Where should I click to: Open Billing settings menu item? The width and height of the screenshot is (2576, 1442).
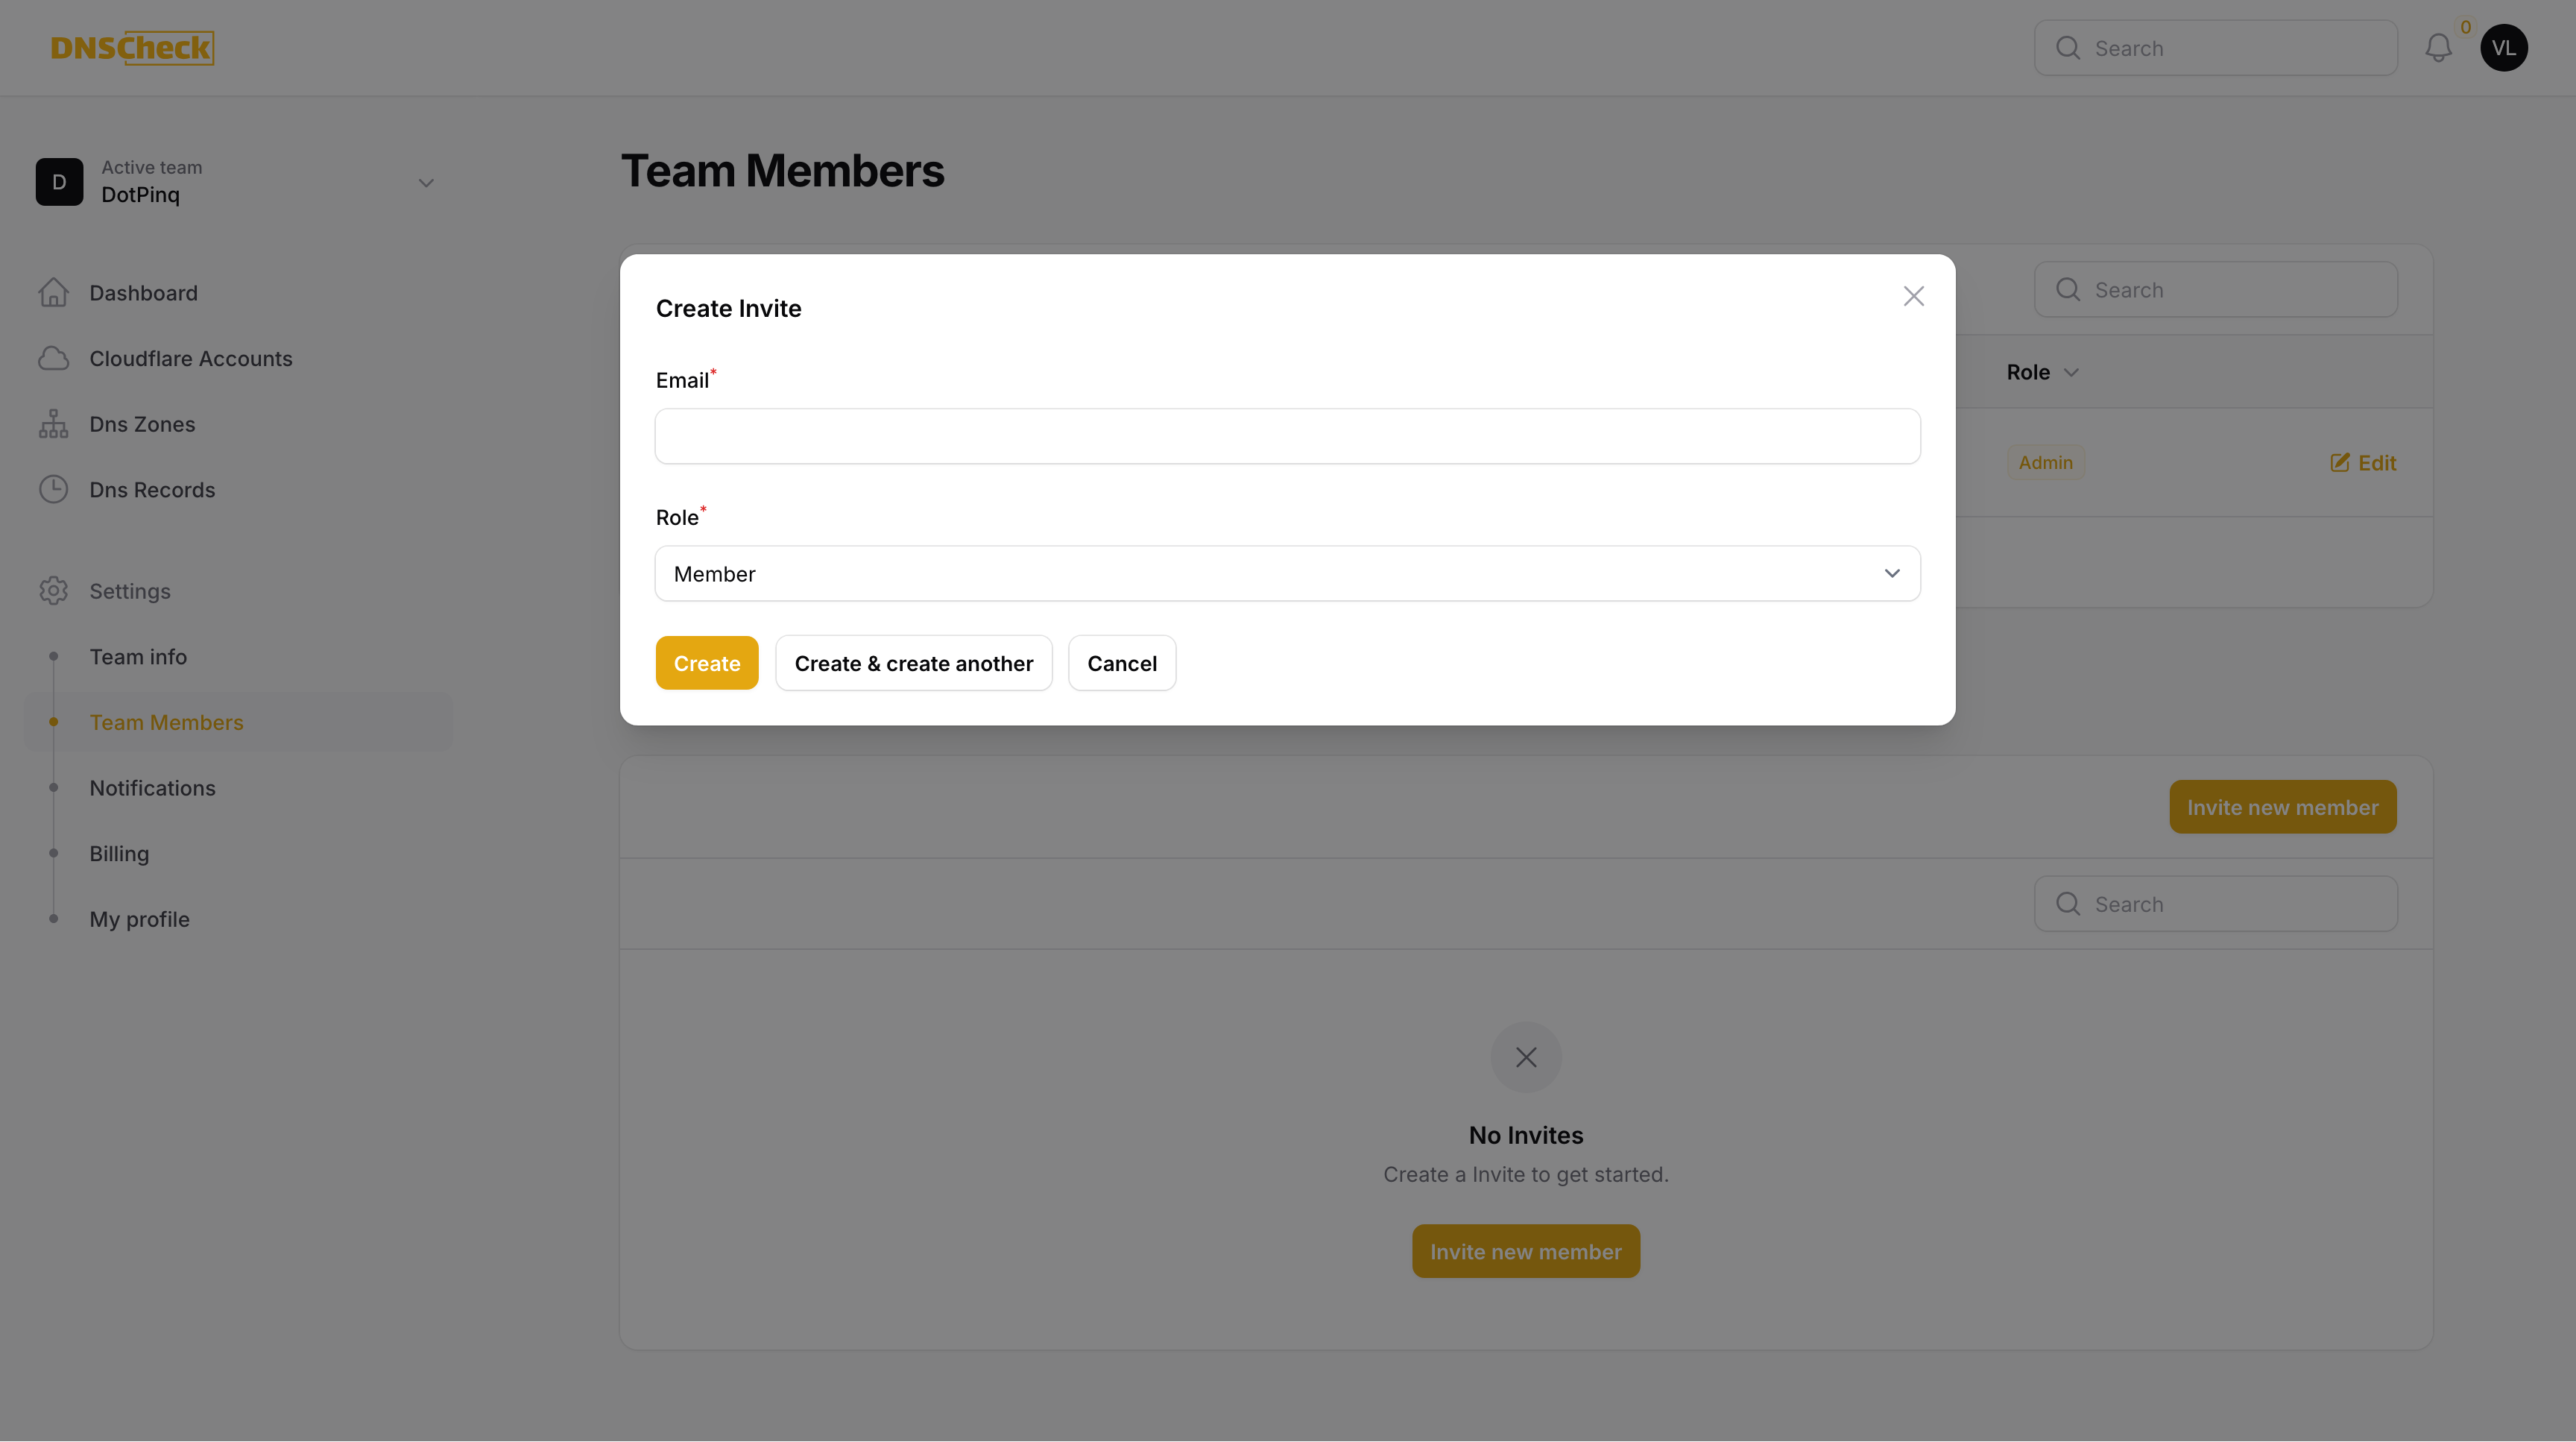[119, 854]
